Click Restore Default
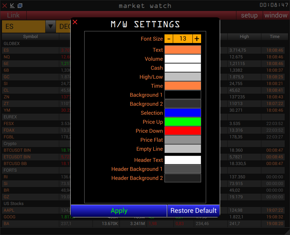 (x=193, y=211)
